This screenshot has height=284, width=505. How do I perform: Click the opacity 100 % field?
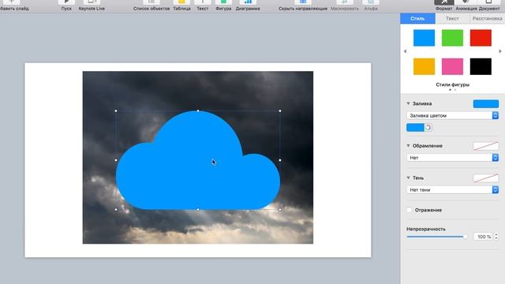483,237
